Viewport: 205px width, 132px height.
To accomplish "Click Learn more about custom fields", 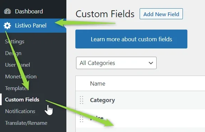I will click(x=131, y=39).
